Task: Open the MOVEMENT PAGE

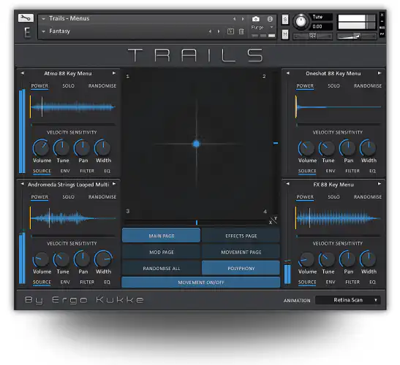Action: pos(241,252)
